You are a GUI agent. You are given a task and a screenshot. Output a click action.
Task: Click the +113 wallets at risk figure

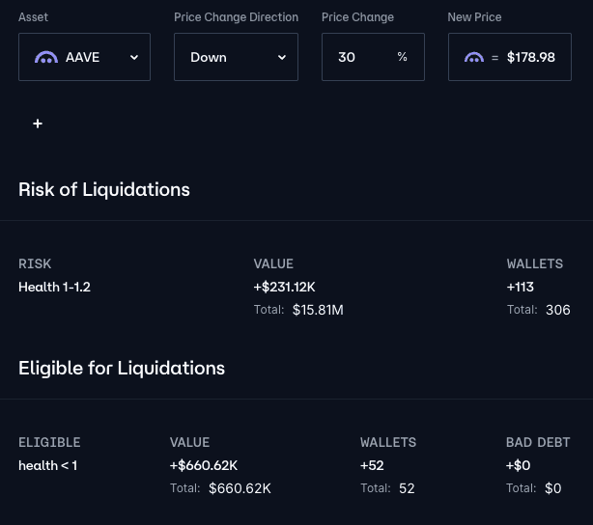click(520, 287)
